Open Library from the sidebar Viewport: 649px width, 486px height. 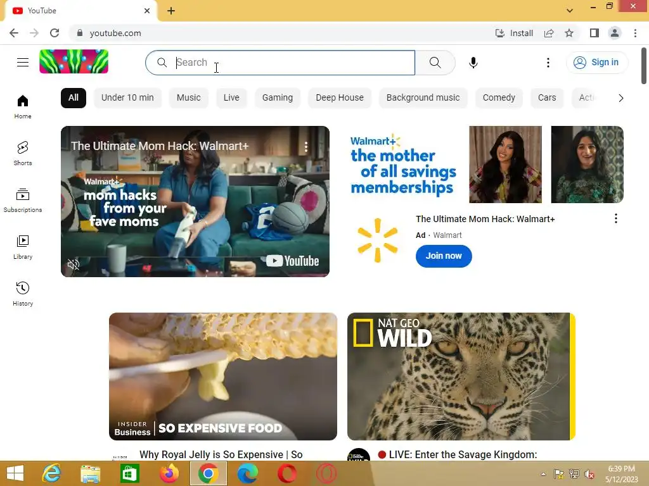[x=23, y=247]
